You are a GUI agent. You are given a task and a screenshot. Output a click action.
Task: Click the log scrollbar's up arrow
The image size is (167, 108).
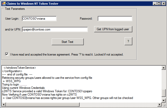point(163,68)
